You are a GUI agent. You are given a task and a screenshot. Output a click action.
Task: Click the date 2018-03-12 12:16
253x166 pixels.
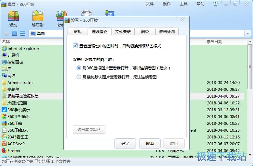click(223, 137)
